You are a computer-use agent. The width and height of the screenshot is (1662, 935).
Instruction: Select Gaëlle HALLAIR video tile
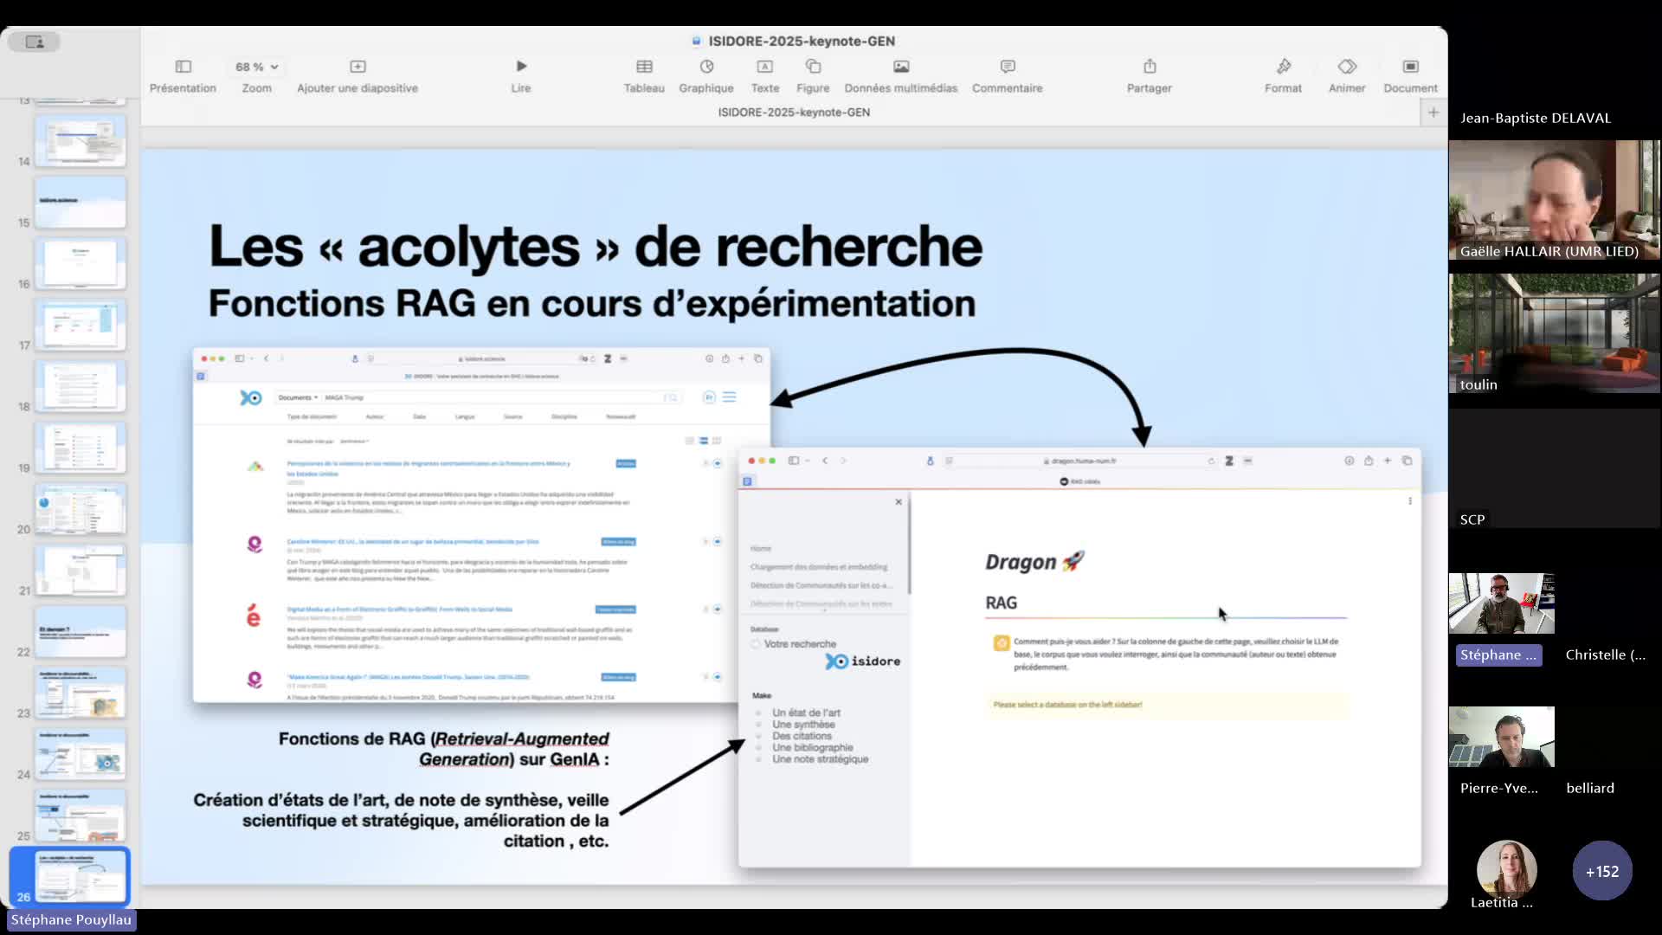click(x=1555, y=200)
